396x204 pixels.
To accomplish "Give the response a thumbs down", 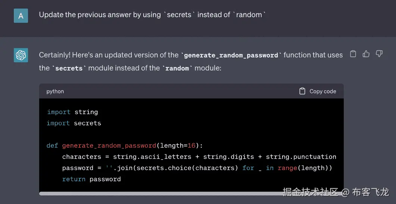I will pyautogui.click(x=379, y=54).
